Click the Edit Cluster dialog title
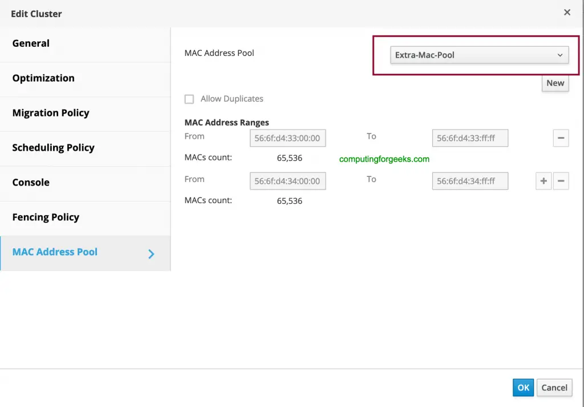The height and width of the screenshot is (407, 584). click(x=36, y=14)
